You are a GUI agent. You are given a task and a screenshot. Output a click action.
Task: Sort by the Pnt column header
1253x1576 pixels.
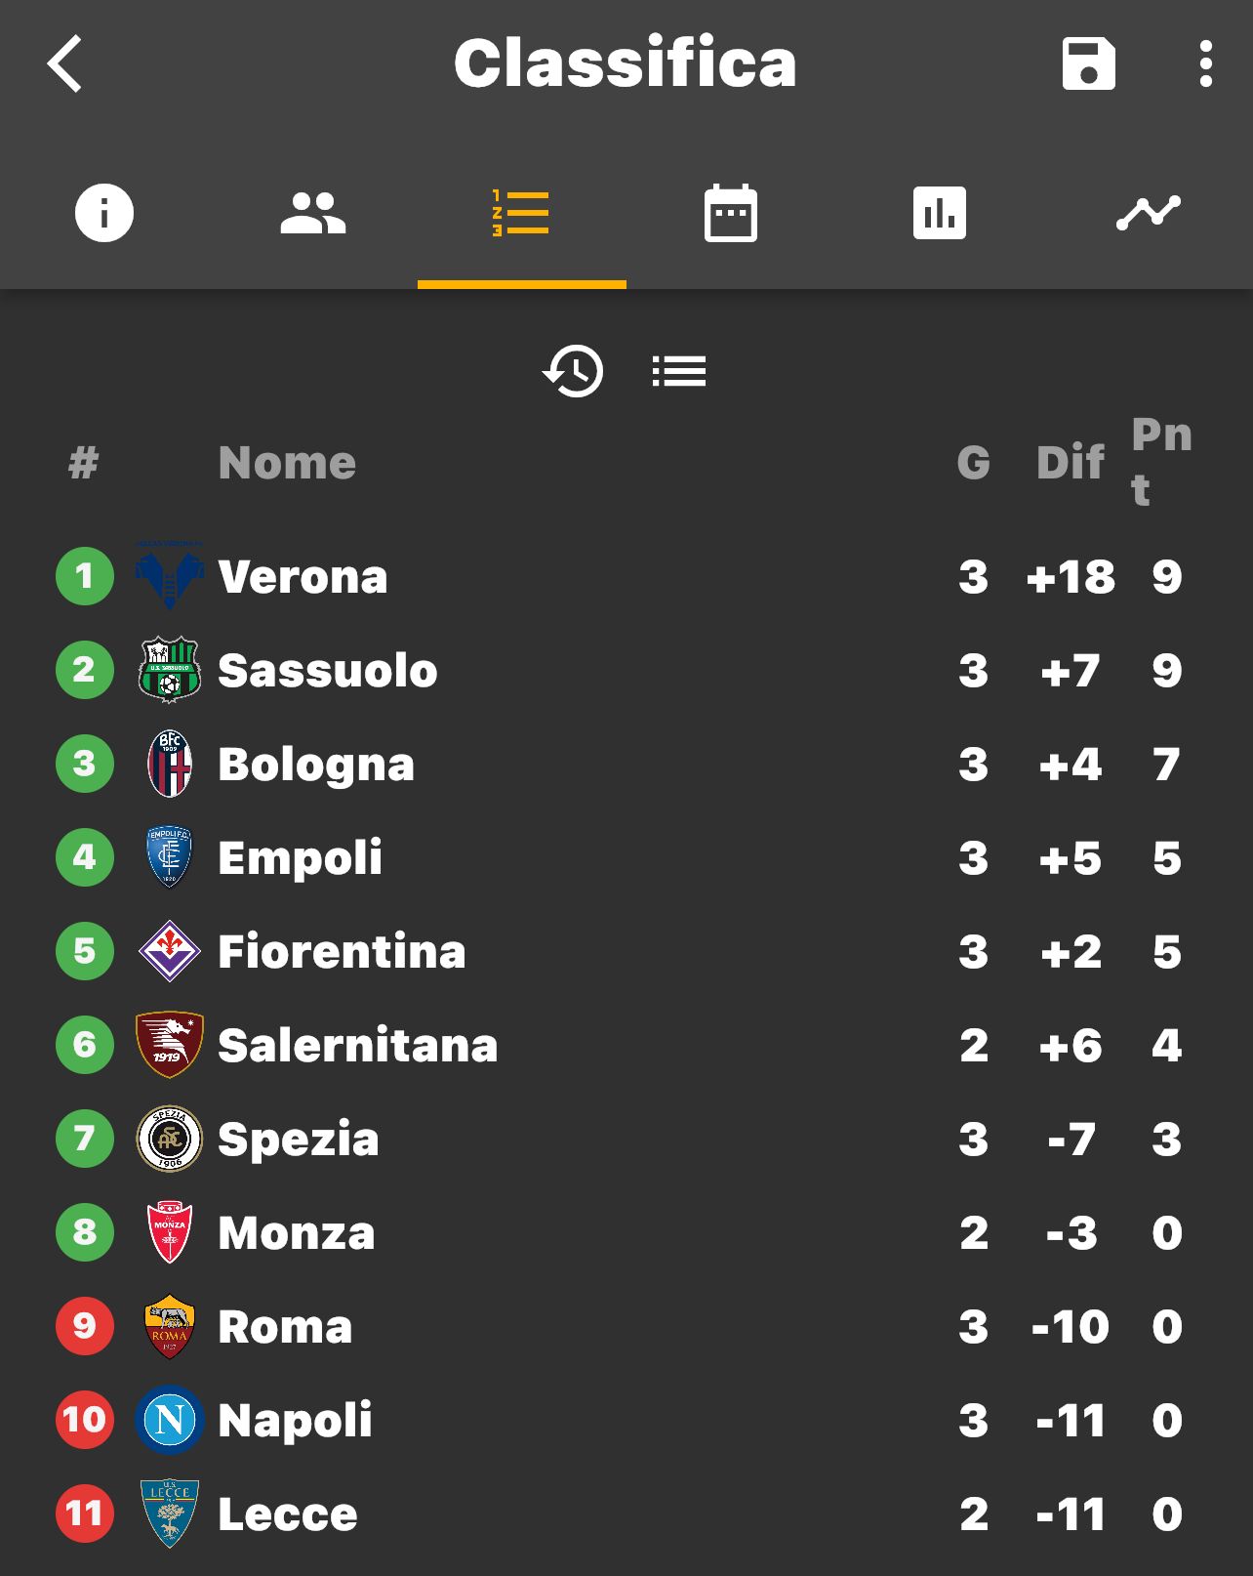(x=1161, y=462)
